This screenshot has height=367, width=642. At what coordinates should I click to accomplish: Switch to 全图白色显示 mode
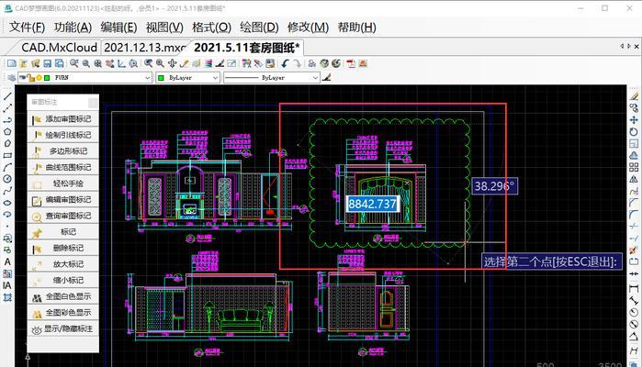(63, 296)
